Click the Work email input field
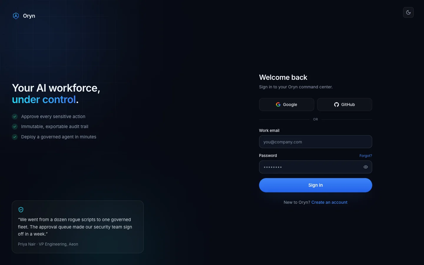Image resolution: width=424 pixels, height=265 pixels. [316, 142]
